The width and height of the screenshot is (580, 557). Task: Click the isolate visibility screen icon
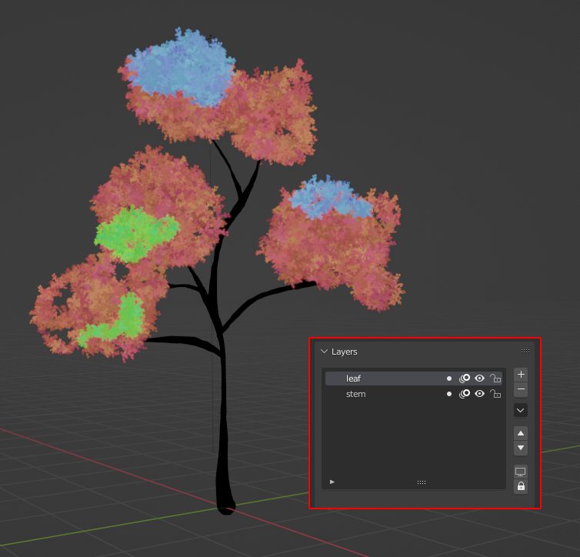pos(521,472)
